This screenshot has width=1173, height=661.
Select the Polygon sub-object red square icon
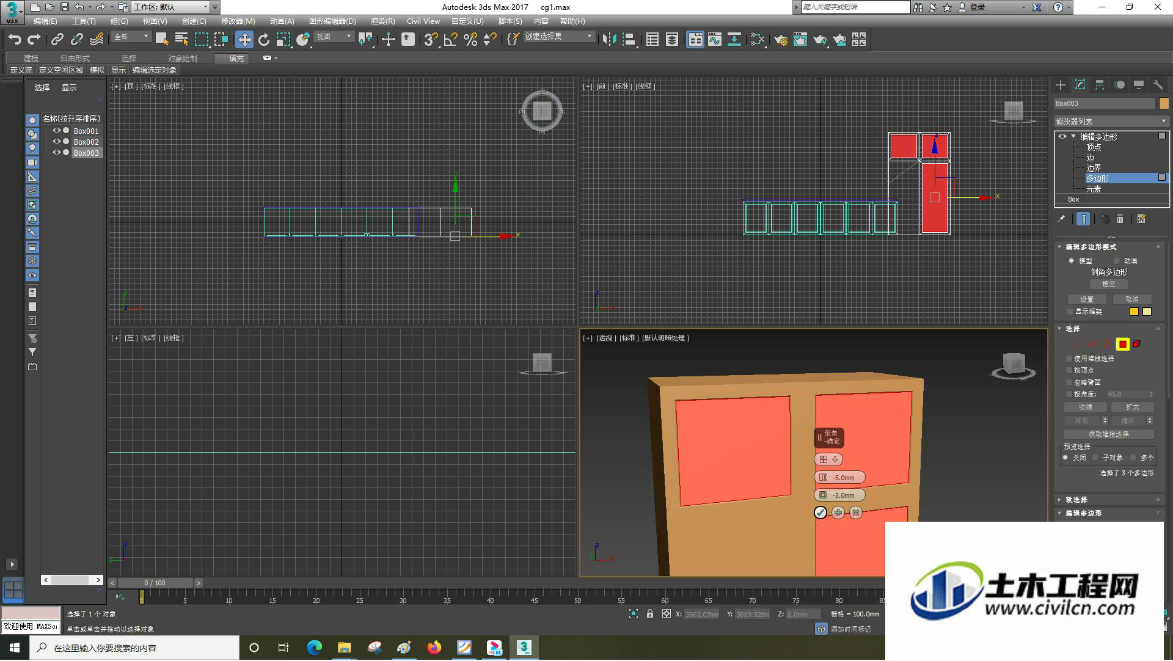click(x=1123, y=344)
